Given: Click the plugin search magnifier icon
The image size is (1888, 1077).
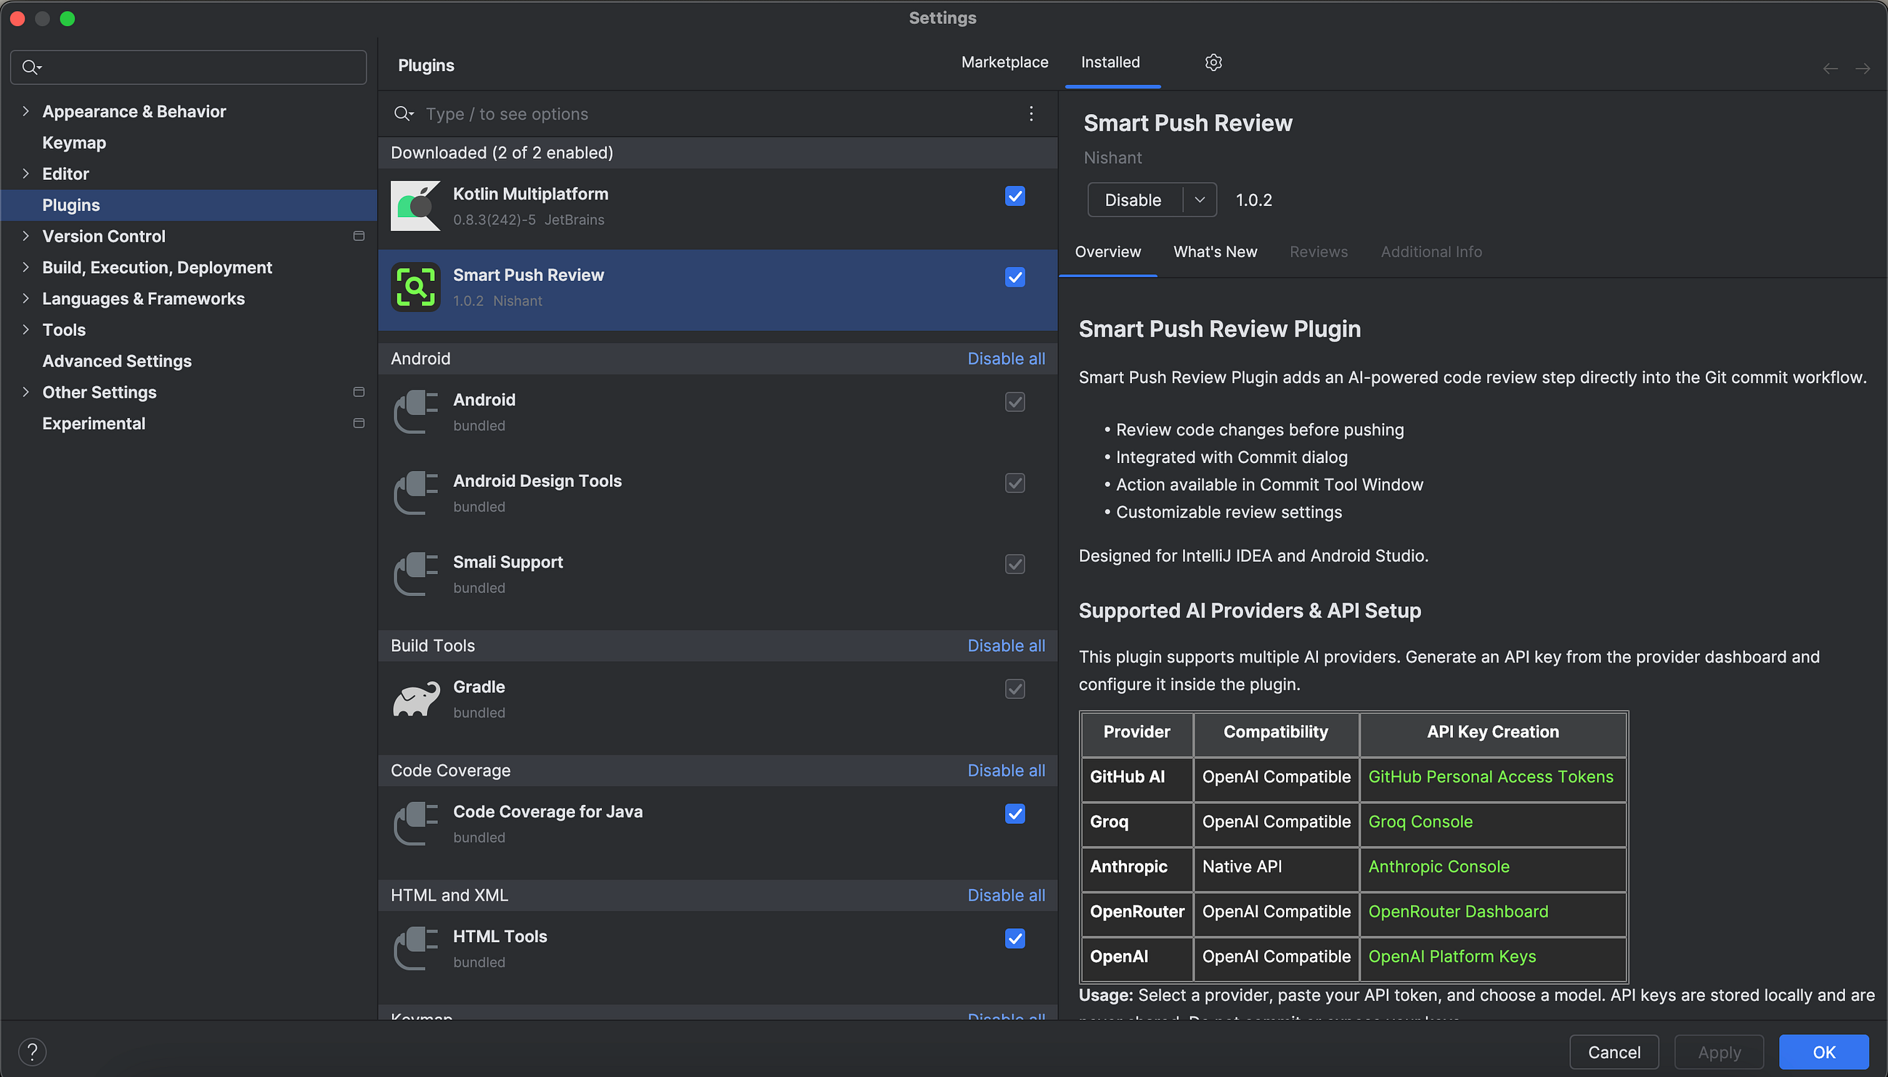Looking at the screenshot, I should (x=403, y=113).
